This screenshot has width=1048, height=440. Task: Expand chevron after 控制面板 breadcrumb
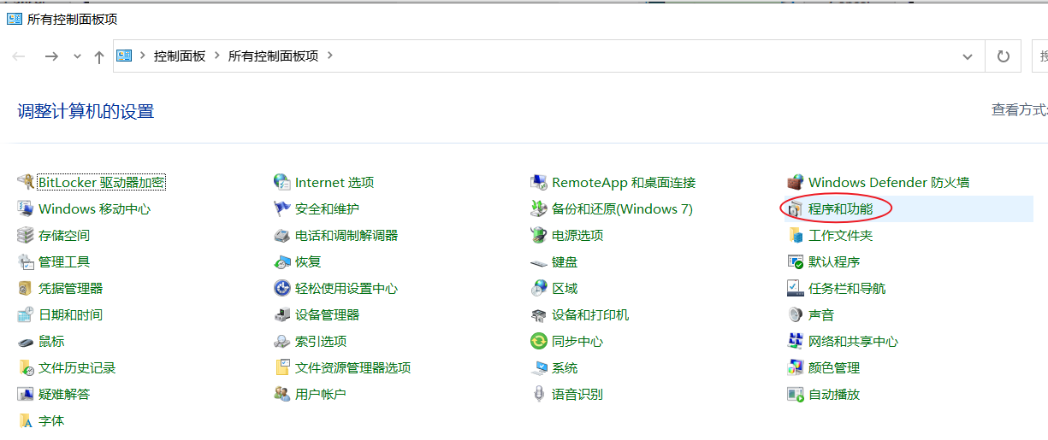(216, 56)
